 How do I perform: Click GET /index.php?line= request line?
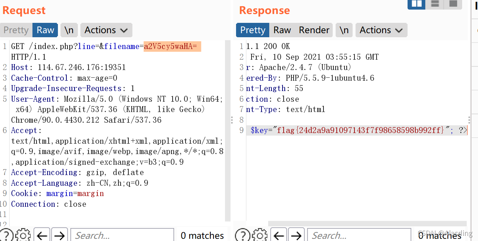[x=106, y=52]
